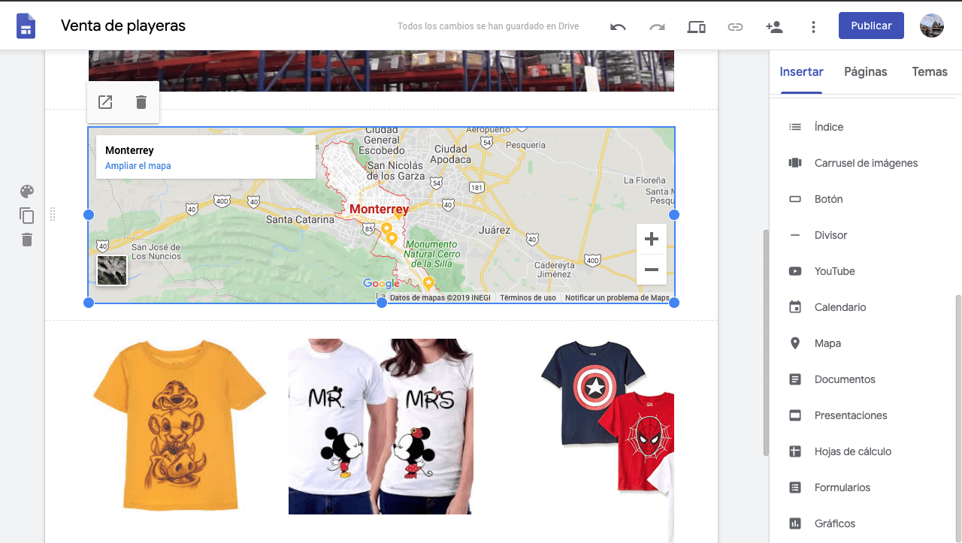Click the Santa Catarina map label
The image size is (962, 543).
pos(300,220)
